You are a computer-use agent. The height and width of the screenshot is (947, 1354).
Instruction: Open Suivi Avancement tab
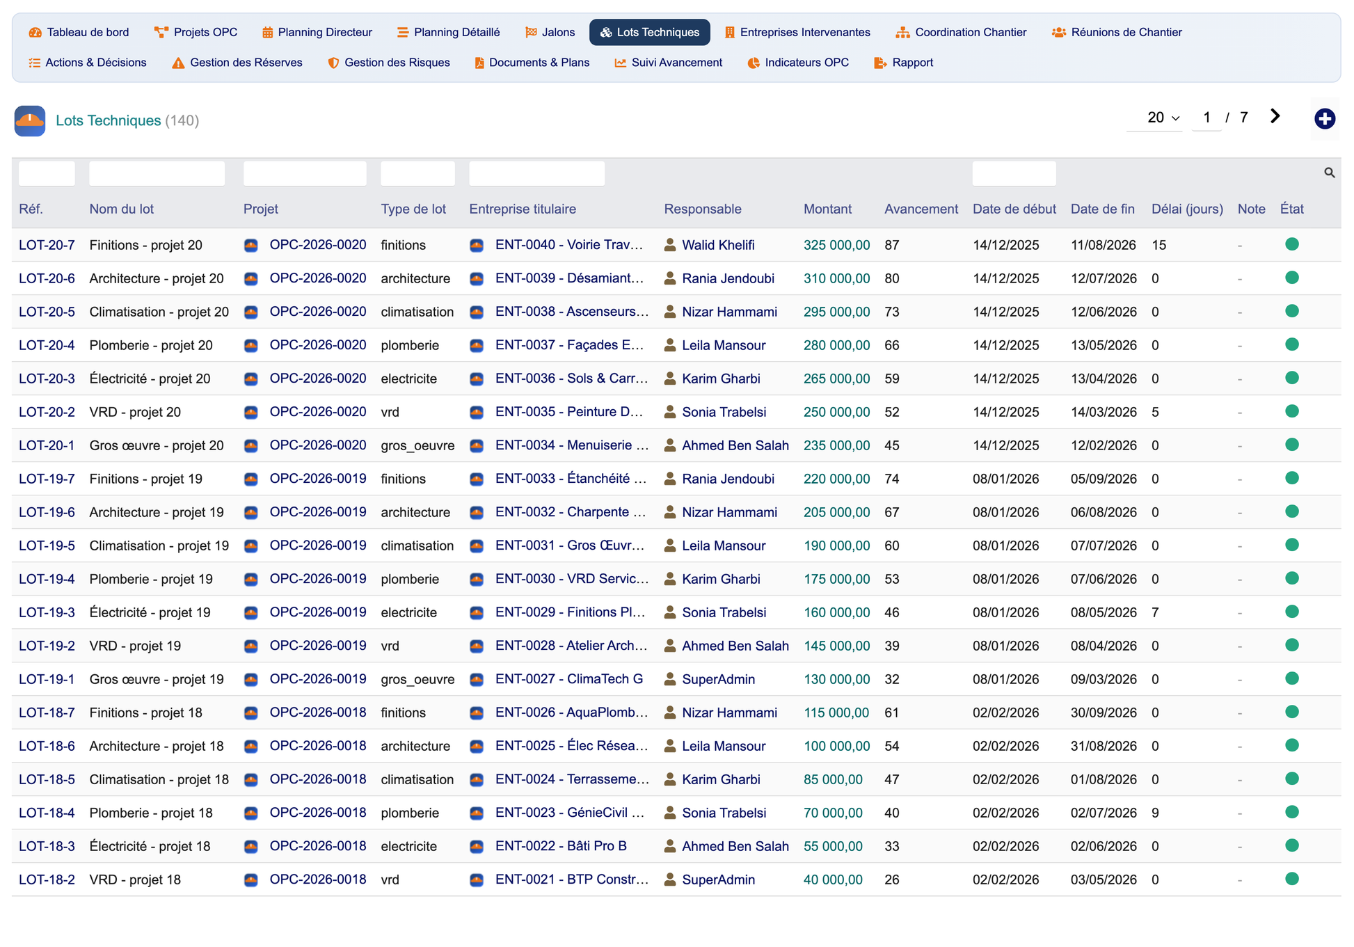(x=669, y=63)
